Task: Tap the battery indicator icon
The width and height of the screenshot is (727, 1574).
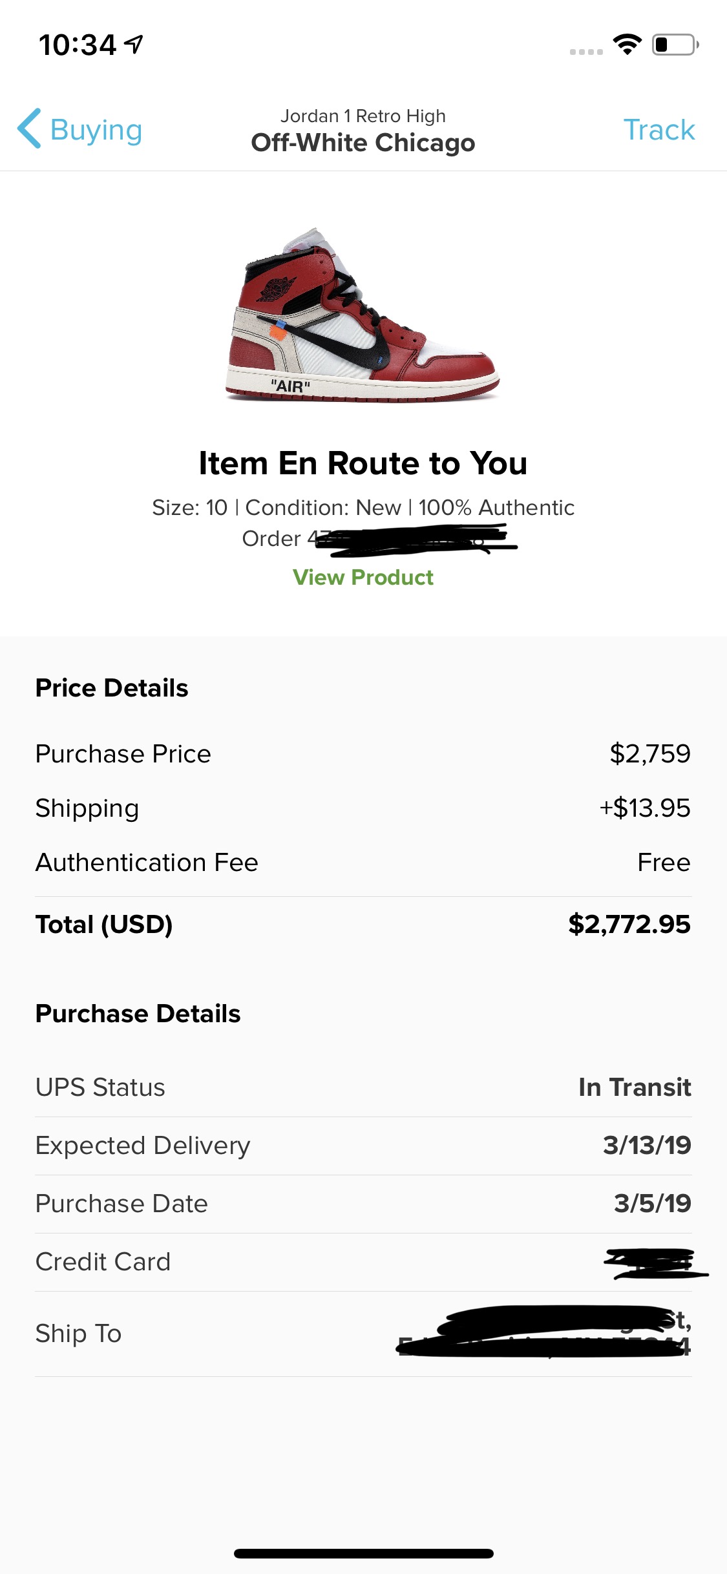Action: pyautogui.click(x=675, y=45)
